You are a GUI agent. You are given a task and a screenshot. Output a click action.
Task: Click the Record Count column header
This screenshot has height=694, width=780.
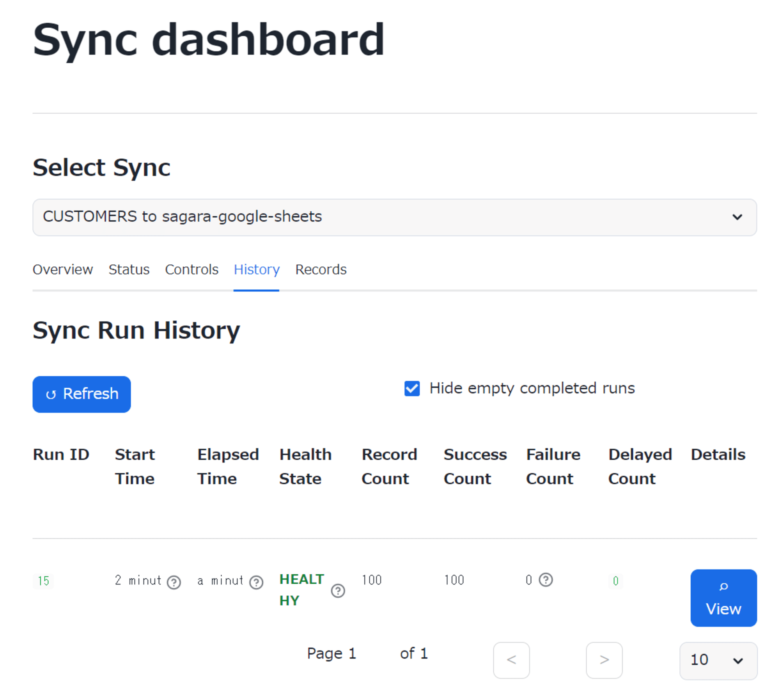click(x=389, y=467)
